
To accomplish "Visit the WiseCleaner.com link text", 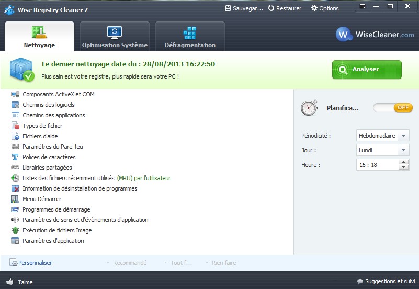I will [384, 35].
